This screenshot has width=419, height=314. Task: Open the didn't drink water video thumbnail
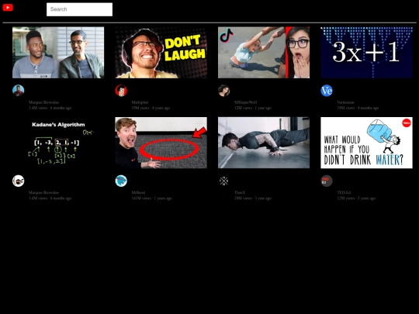click(x=366, y=143)
